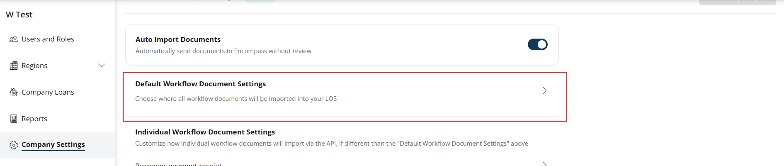
Task: Click Default Workflow Document Settings title
Action: [200, 84]
